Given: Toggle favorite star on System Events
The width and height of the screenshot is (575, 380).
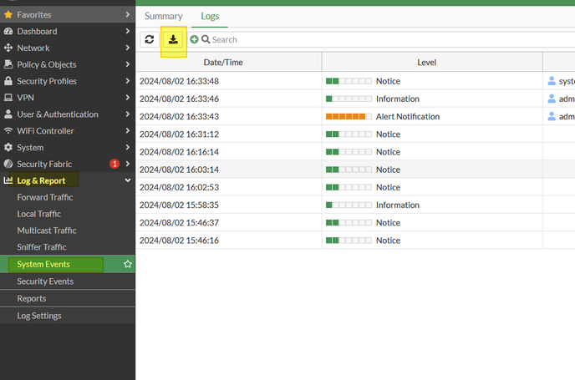Looking at the screenshot, I should (x=128, y=264).
